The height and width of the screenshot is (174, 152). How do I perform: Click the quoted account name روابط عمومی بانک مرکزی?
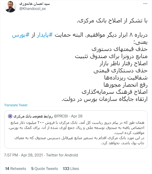33,116
